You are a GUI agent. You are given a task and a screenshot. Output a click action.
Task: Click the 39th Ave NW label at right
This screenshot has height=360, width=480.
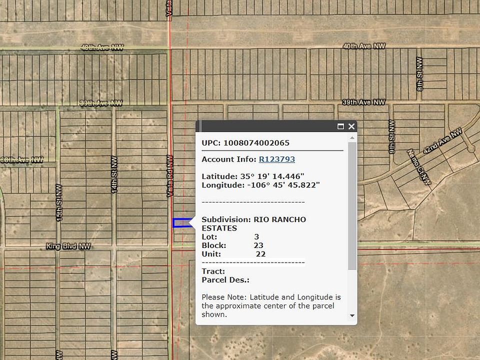click(x=363, y=102)
